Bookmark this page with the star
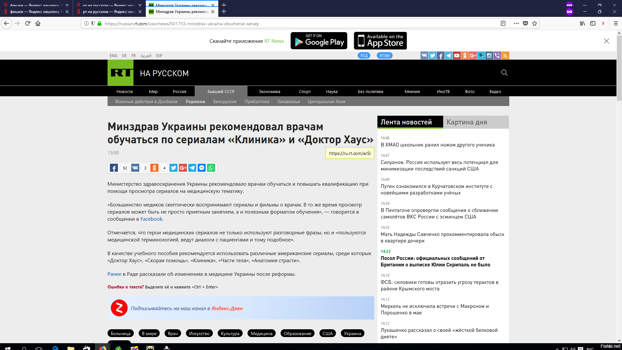The width and height of the screenshot is (622, 350). click(535, 23)
